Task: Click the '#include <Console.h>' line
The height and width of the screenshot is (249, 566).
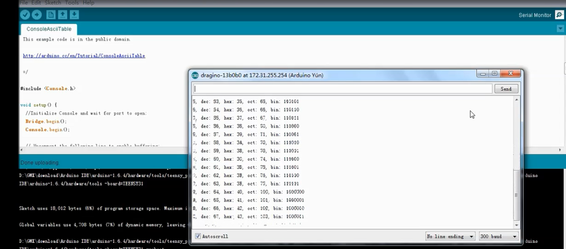Action: point(47,88)
